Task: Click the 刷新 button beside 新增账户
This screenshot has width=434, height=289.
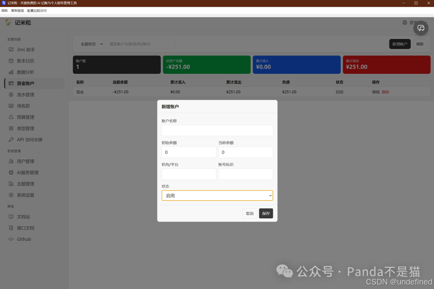Action: (x=420, y=44)
